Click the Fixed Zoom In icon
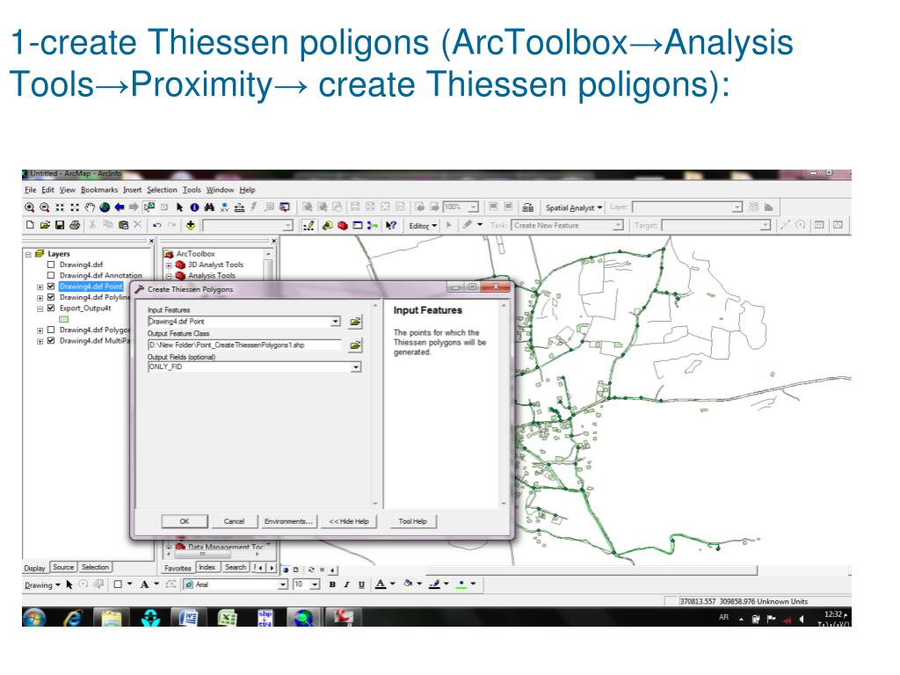900x675 pixels. point(60,207)
